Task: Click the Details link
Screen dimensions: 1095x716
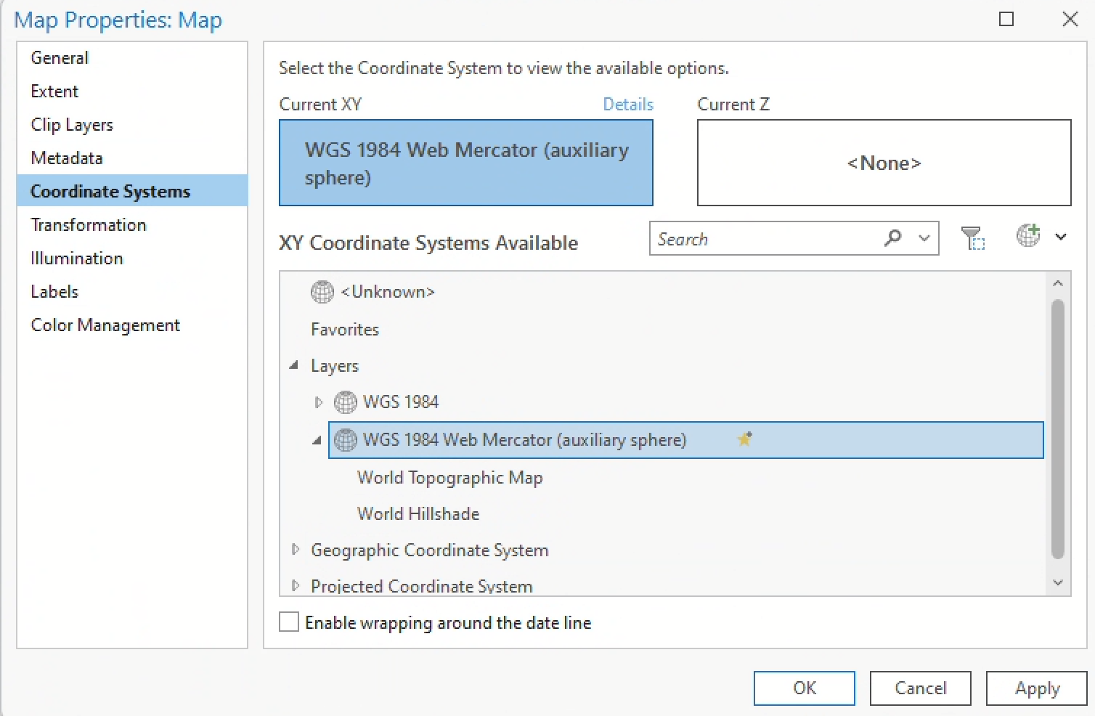Action: (x=627, y=105)
